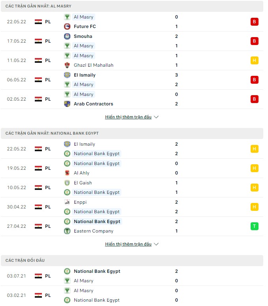This screenshot has width=268, height=306.
Task: Click the red B result badge for Future FC match
Action: [255, 22]
